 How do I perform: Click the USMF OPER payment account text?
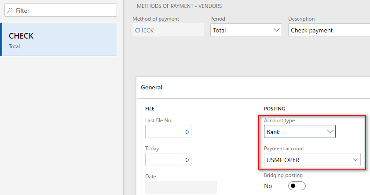click(283, 160)
